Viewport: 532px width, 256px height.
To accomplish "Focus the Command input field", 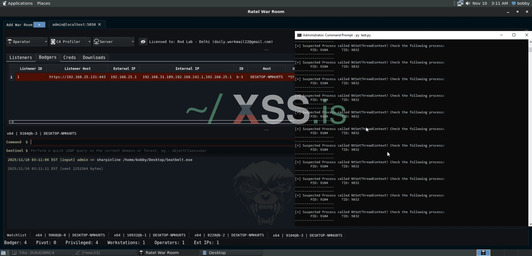I will pyautogui.click(x=162, y=142).
